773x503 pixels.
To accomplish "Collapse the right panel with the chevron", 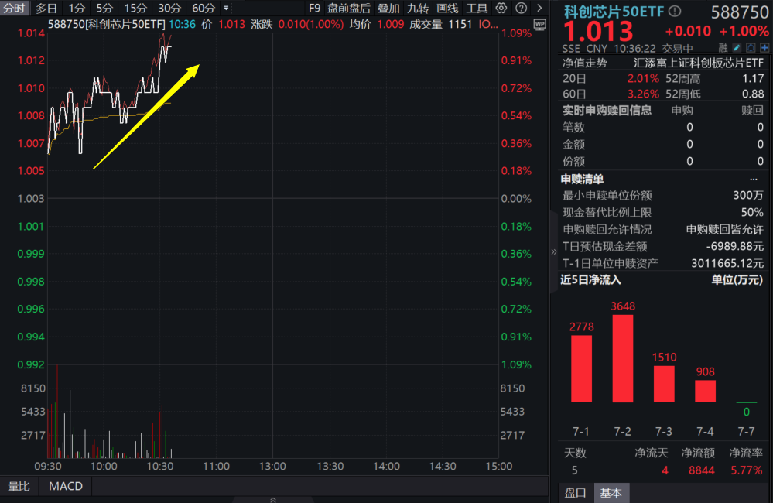I will pyautogui.click(x=553, y=251).
